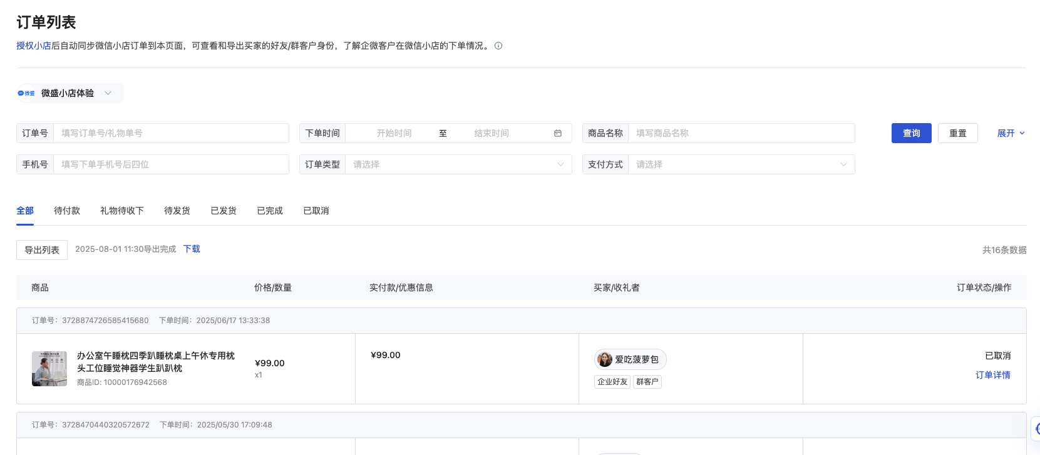Click the 共16条数据 count text

1004,250
